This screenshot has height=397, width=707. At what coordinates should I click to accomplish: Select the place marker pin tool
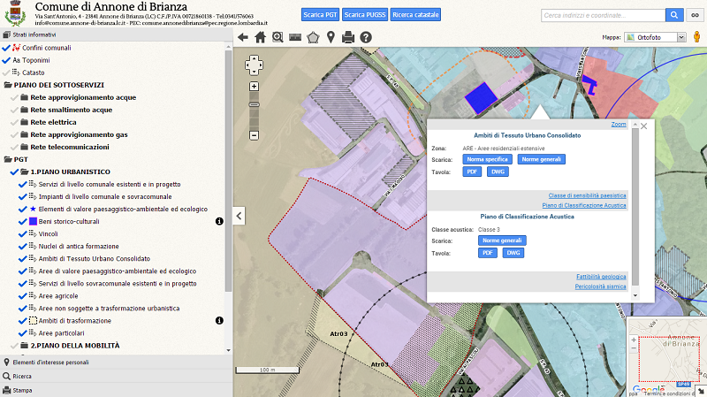331,37
